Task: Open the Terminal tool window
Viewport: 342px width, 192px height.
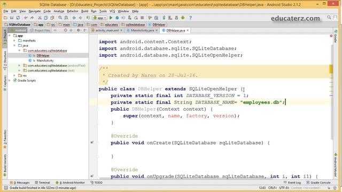Action: pyautogui.click(x=42, y=182)
